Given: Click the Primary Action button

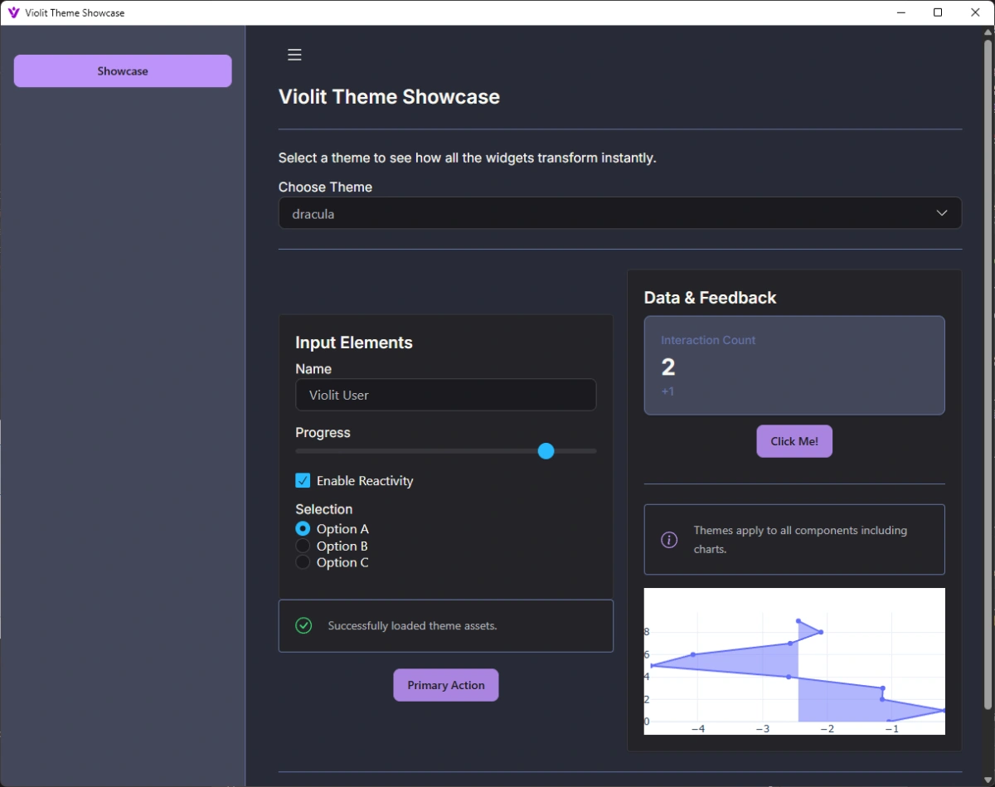Looking at the screenshot, I should (x=445, y=685).
